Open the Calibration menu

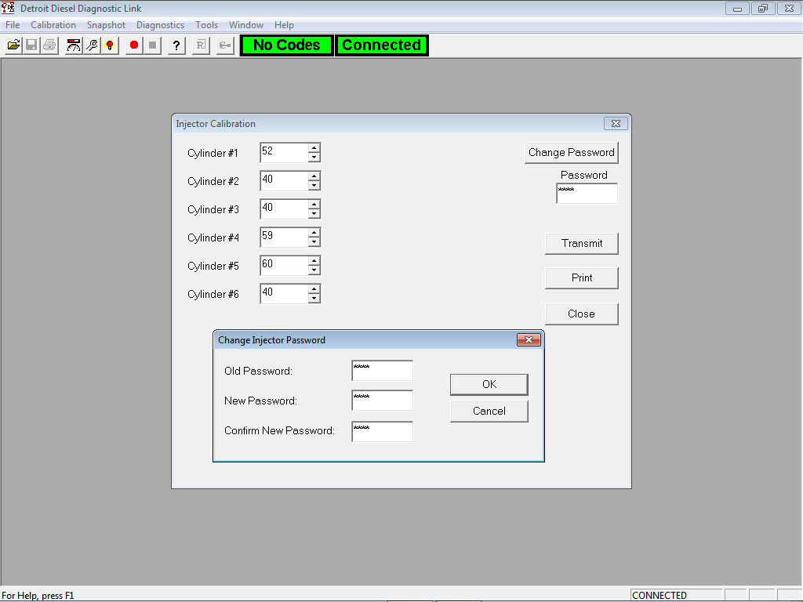click(53, 24)
